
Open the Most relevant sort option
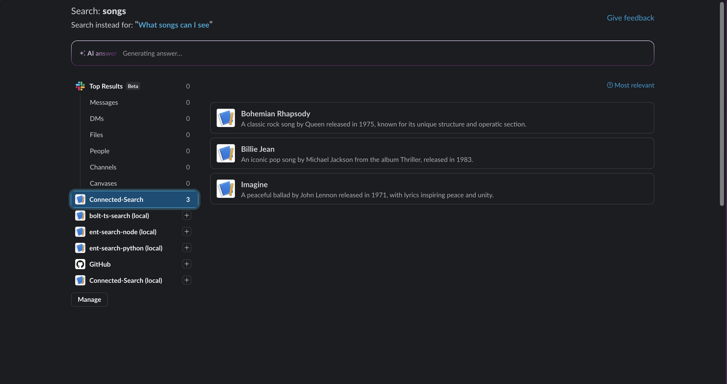click(x=634, y=85)
